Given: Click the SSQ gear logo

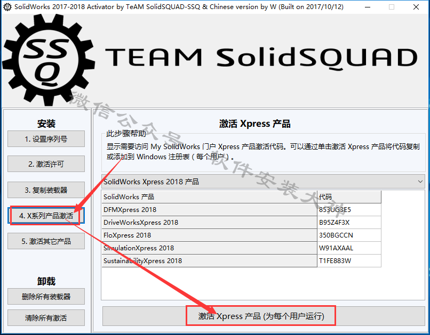Looking at the screenshot, I should (49, 61).
